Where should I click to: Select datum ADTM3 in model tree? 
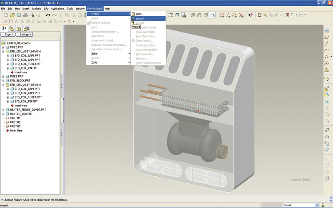pos(15,126)
